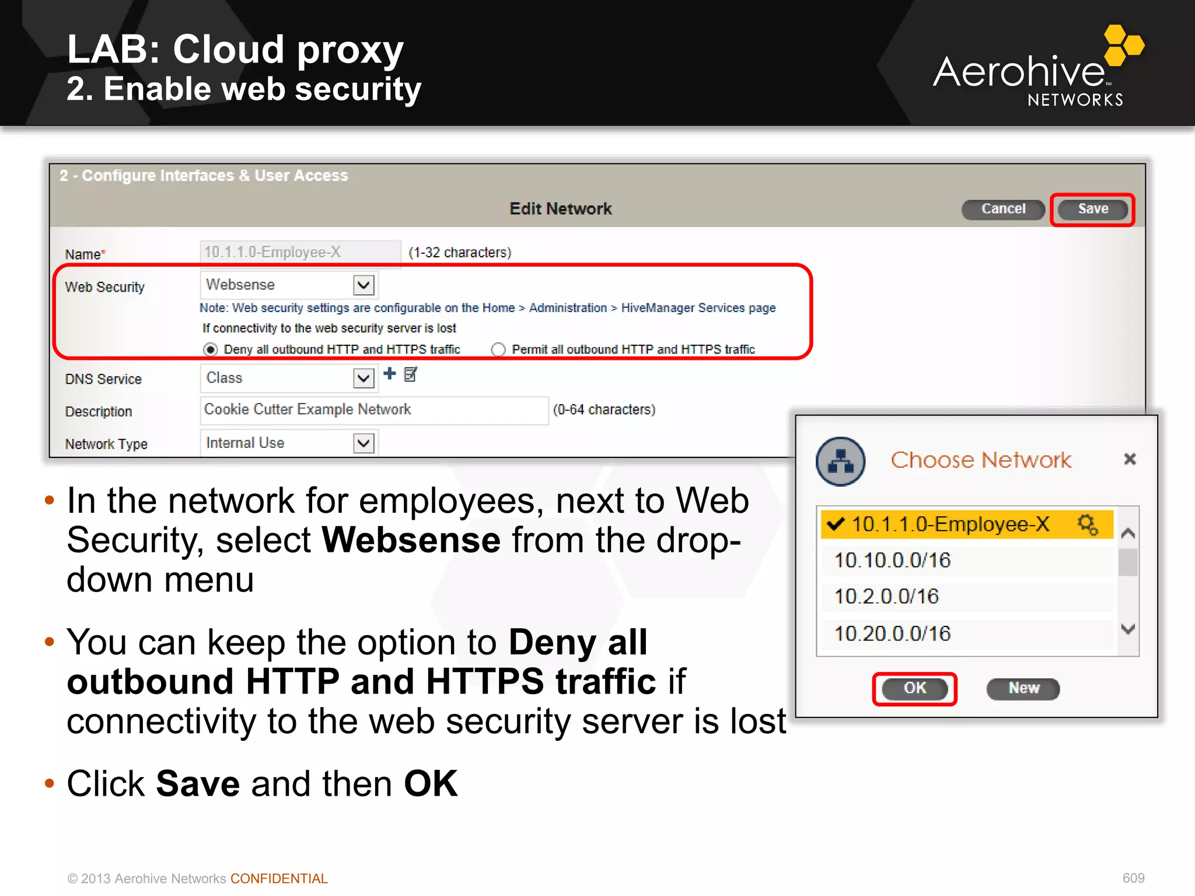Click the edit icon beside DNS Service
The height and width of the screenshot is (896, 1195).
tap(410, 374)
